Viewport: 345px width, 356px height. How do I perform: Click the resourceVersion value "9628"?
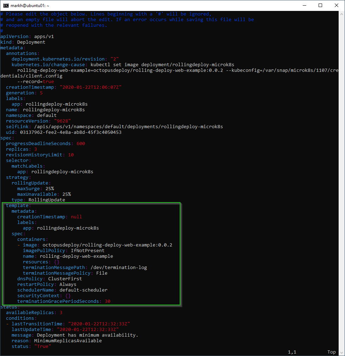(63, 121)
